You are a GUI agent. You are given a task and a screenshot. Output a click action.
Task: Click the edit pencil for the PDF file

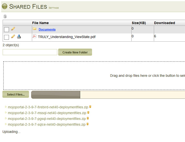tap(13, 36)
